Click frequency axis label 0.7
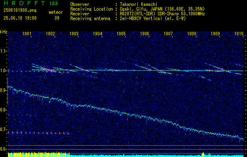 (3, 130)
